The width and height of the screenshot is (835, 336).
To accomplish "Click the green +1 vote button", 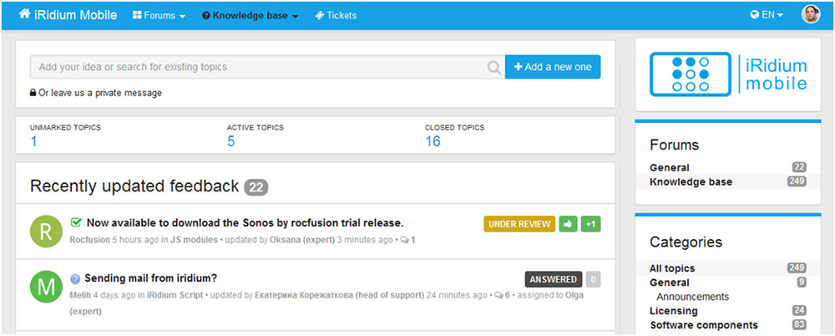I will click(590, 224).
